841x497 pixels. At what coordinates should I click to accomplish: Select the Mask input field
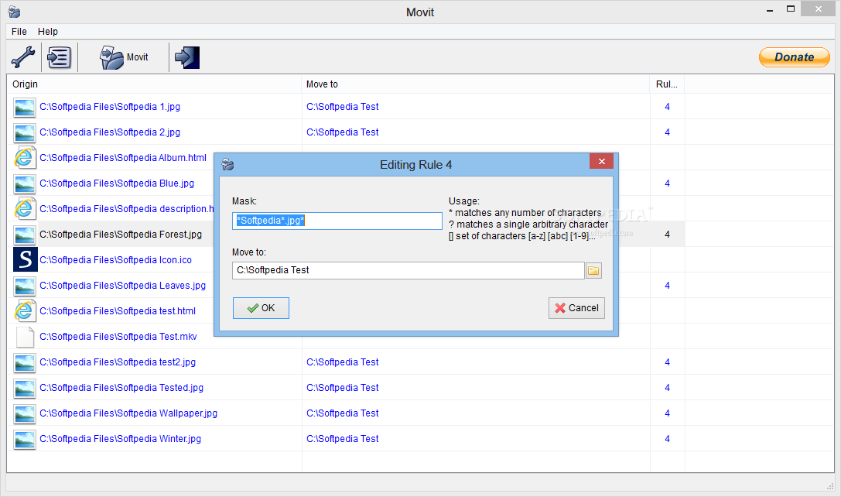pyautogui.click(x=337, y=221)
